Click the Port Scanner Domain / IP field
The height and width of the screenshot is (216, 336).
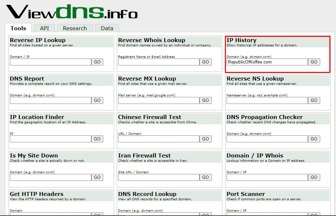click(266, 214)
